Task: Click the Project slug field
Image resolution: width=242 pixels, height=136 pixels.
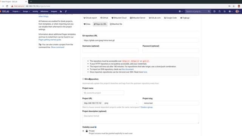Action: point(171,103)
